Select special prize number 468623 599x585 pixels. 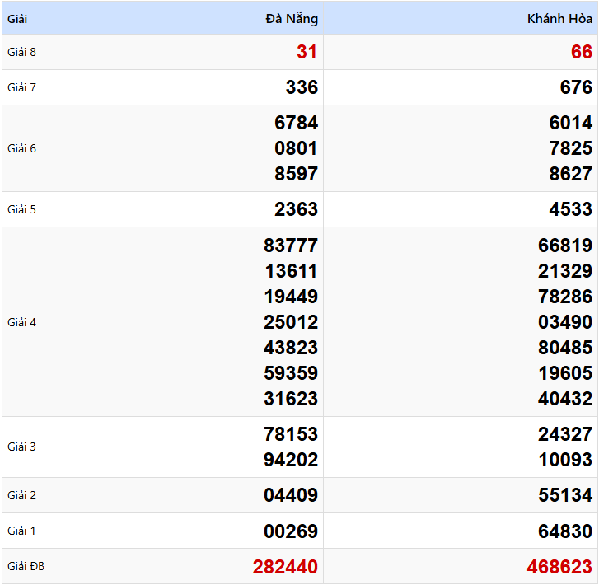click(559, 567)
